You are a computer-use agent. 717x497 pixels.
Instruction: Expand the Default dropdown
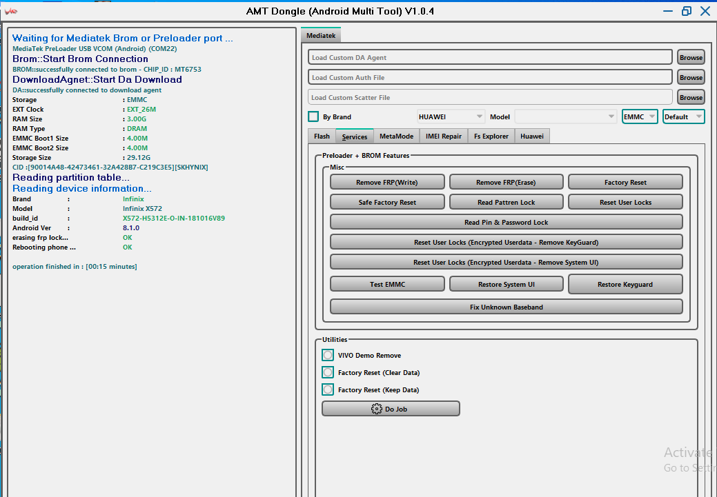[683, 116]
